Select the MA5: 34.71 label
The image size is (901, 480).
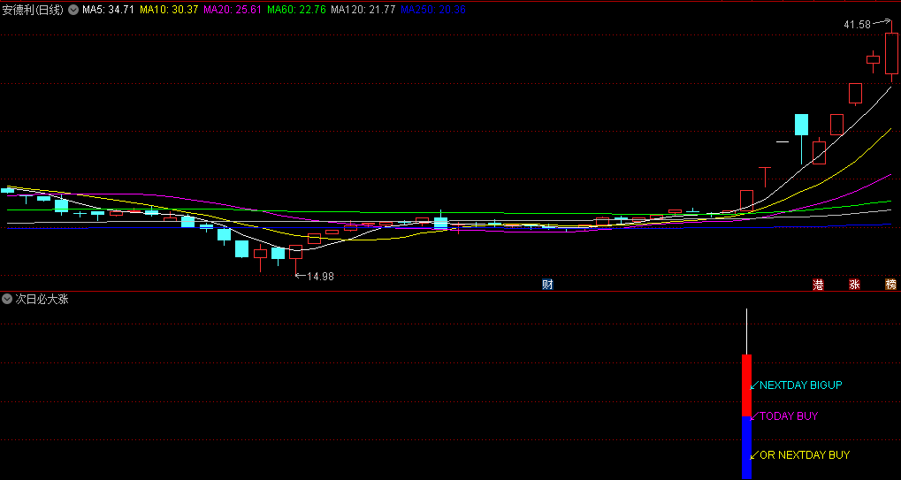coord(109,10)
